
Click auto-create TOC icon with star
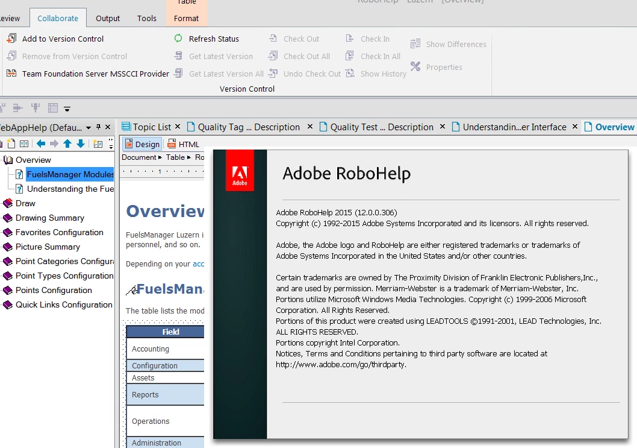click(x=98, y=144)
